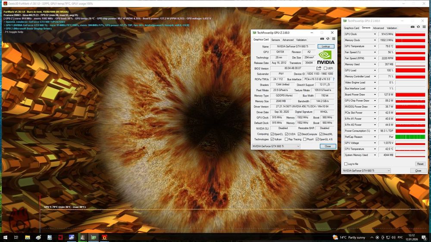Click Reset button in Sensors window

(x=420, y=164)
